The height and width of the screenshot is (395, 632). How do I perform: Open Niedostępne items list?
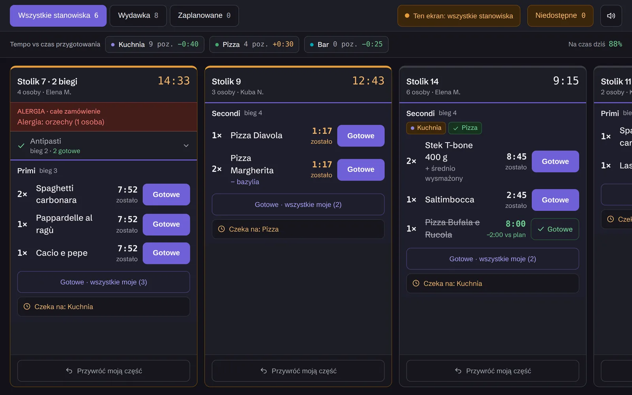tap(560, 16)
